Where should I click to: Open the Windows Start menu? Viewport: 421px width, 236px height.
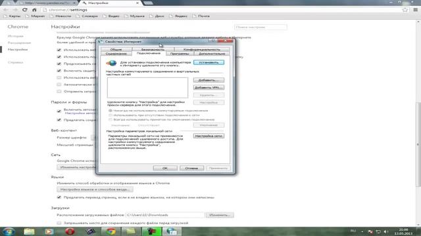click(x=9, y=231)
